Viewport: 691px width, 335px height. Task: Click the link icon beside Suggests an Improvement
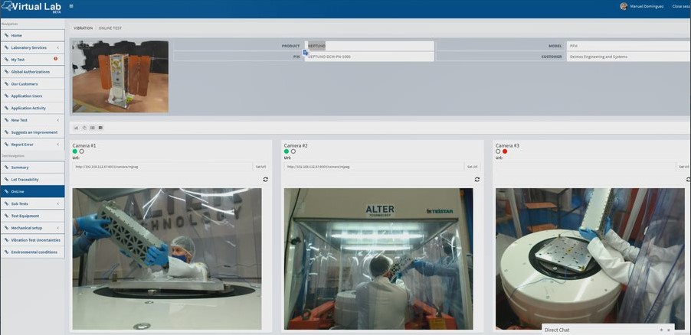(6, 132)
